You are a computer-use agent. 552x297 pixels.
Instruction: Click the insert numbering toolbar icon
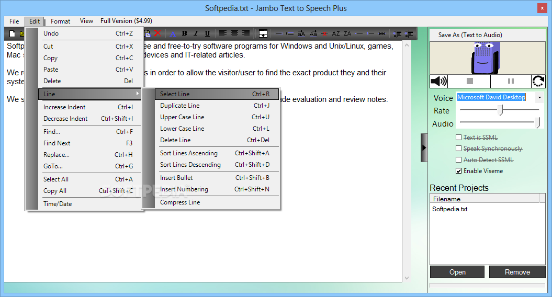pos(370,34)
